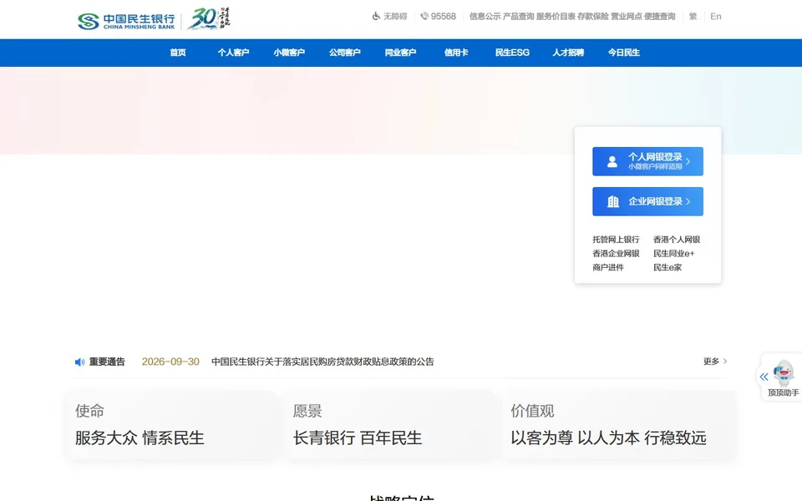Click the phone icon beside 95568

tap(424, 17)
